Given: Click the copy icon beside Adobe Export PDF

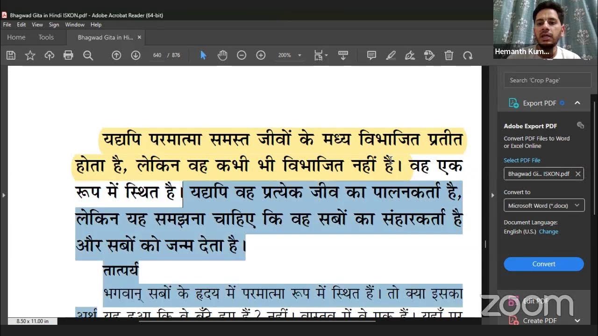Looking at the screenshot, I should coord(580,125).
